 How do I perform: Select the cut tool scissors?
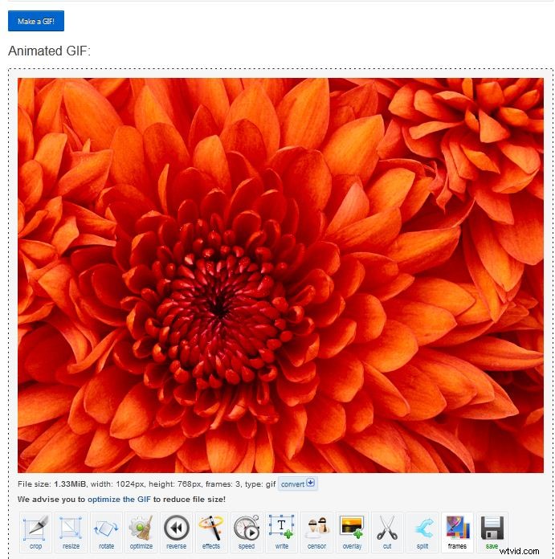tap(387, 532)
